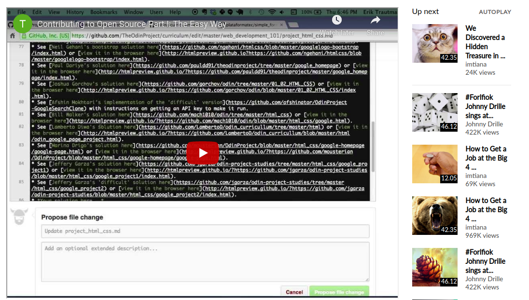The width and height of the screenshot is (529, 300).
Task: Open the hand flipping a coin thumbnail
Action: [x=434, y=164]
